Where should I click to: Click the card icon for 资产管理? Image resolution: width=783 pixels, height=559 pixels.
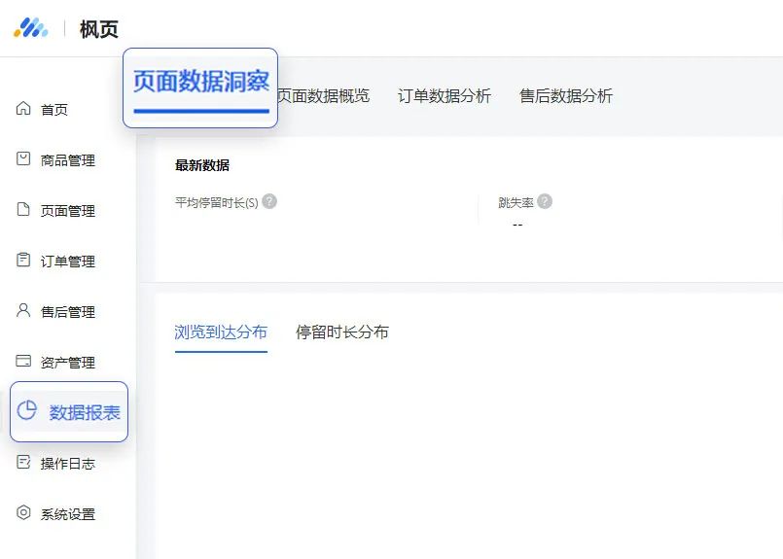23,361
